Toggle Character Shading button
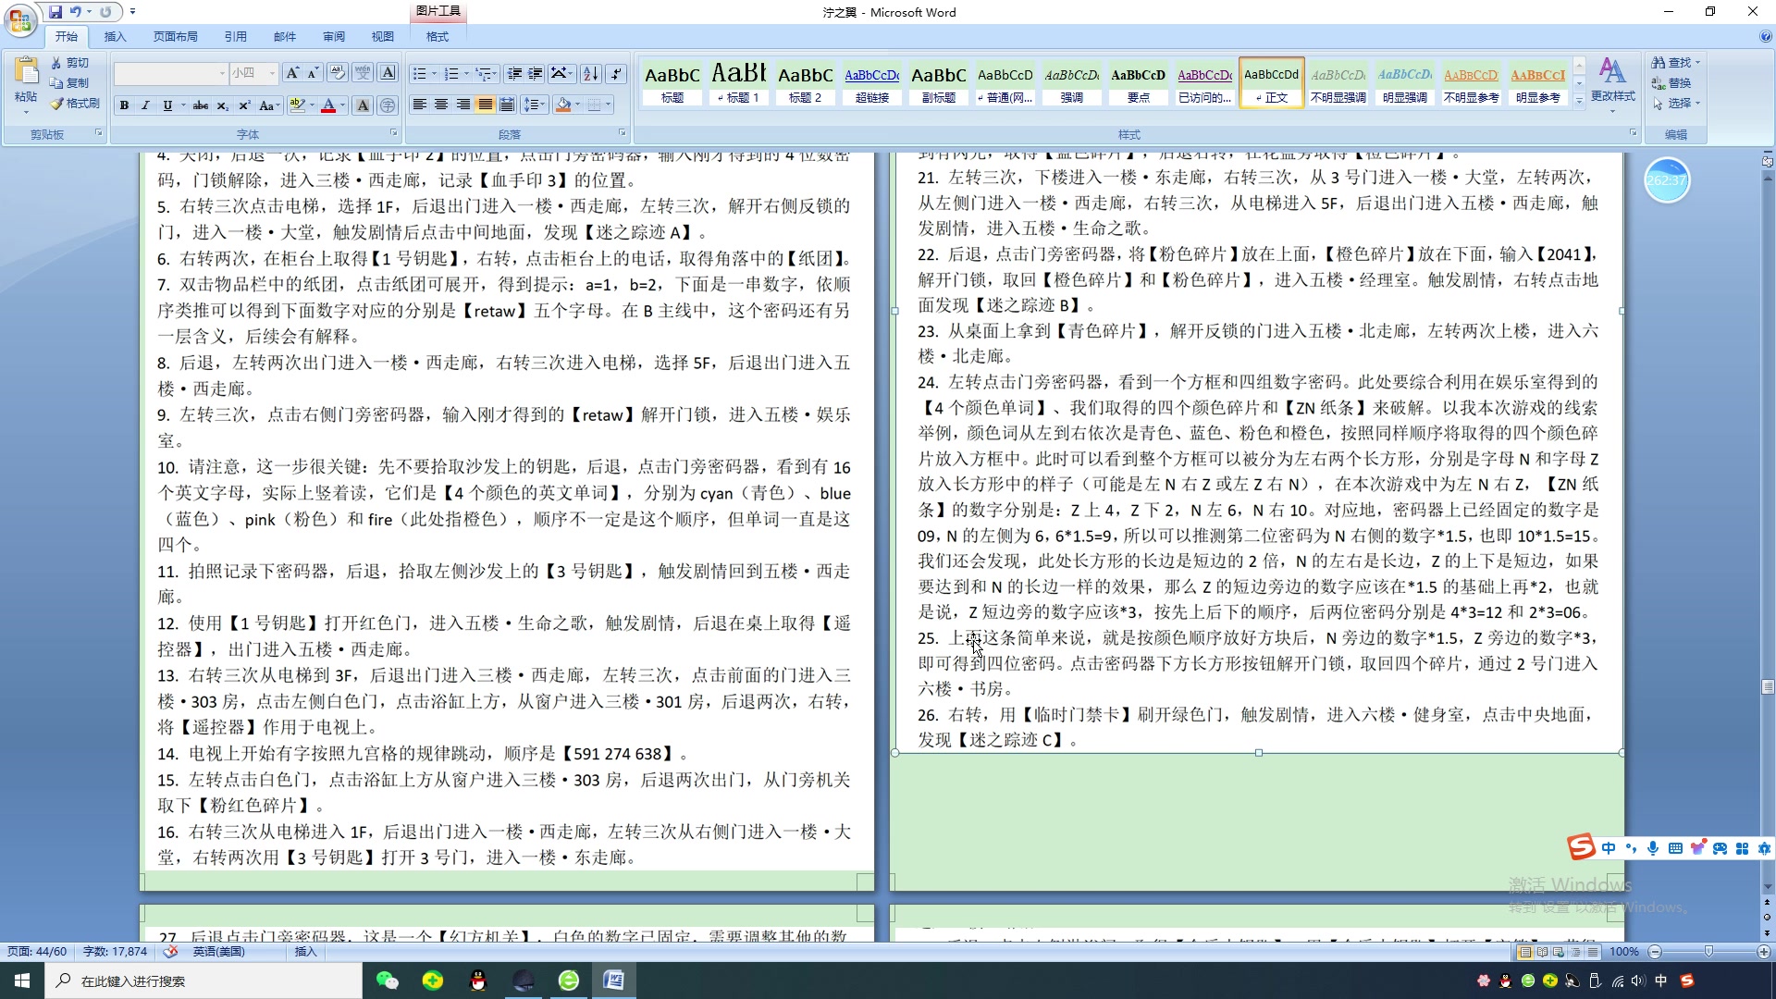Screen dimensions: 1776x999 363,105
